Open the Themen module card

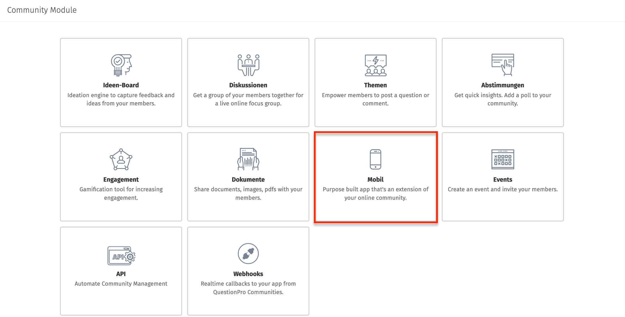(x=375, y=82)
